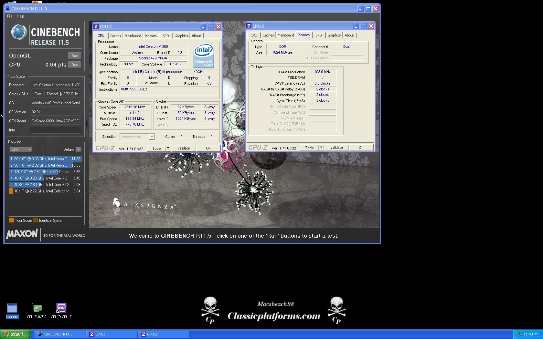
Task: Select ranking row 4 Core i7 3.20 GHz
Action: [45, 178]
